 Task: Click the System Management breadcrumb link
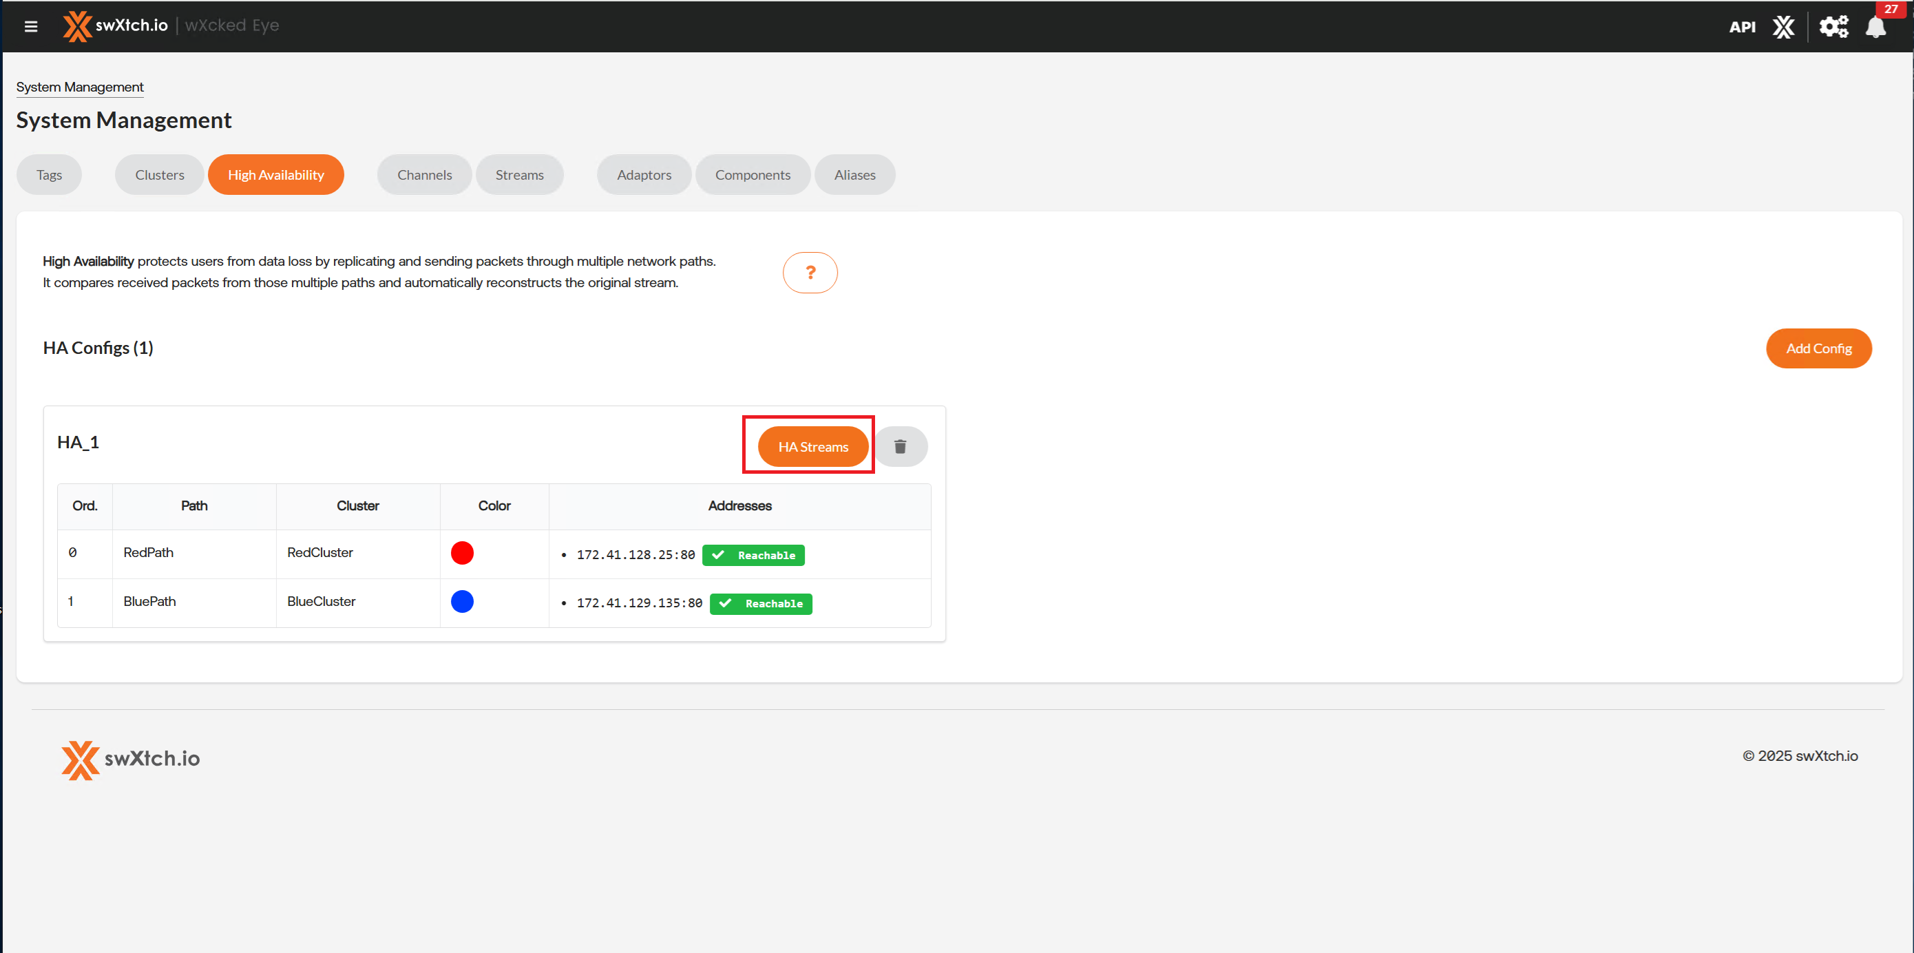[79, 87]
